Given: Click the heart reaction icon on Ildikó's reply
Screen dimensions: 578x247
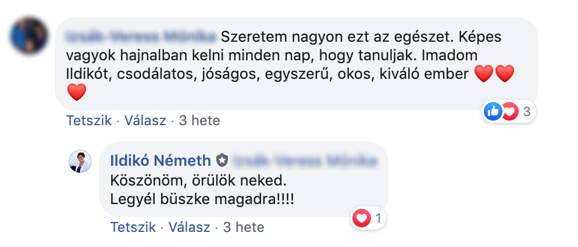Looking at the screenshot, I should click(x=362, y=219).
